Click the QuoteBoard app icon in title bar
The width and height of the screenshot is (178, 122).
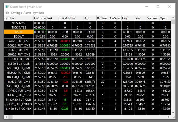click(7, 7)
